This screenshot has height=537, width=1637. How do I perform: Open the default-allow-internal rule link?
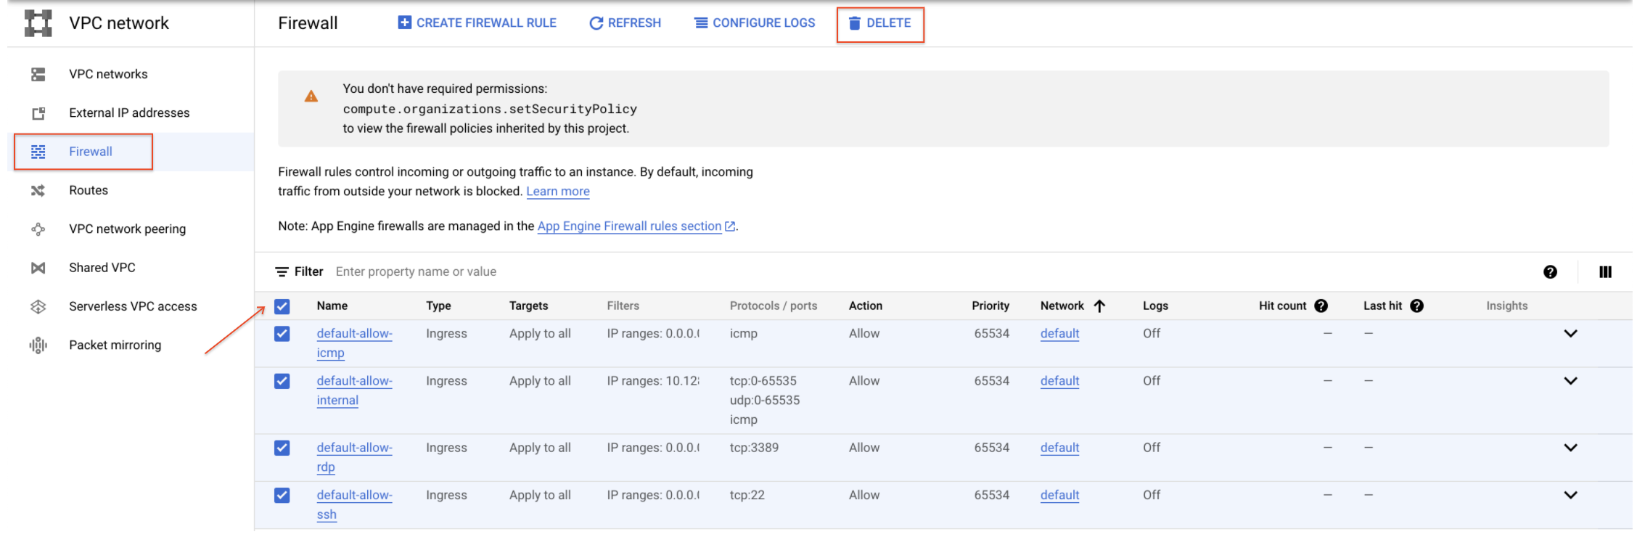354,390
